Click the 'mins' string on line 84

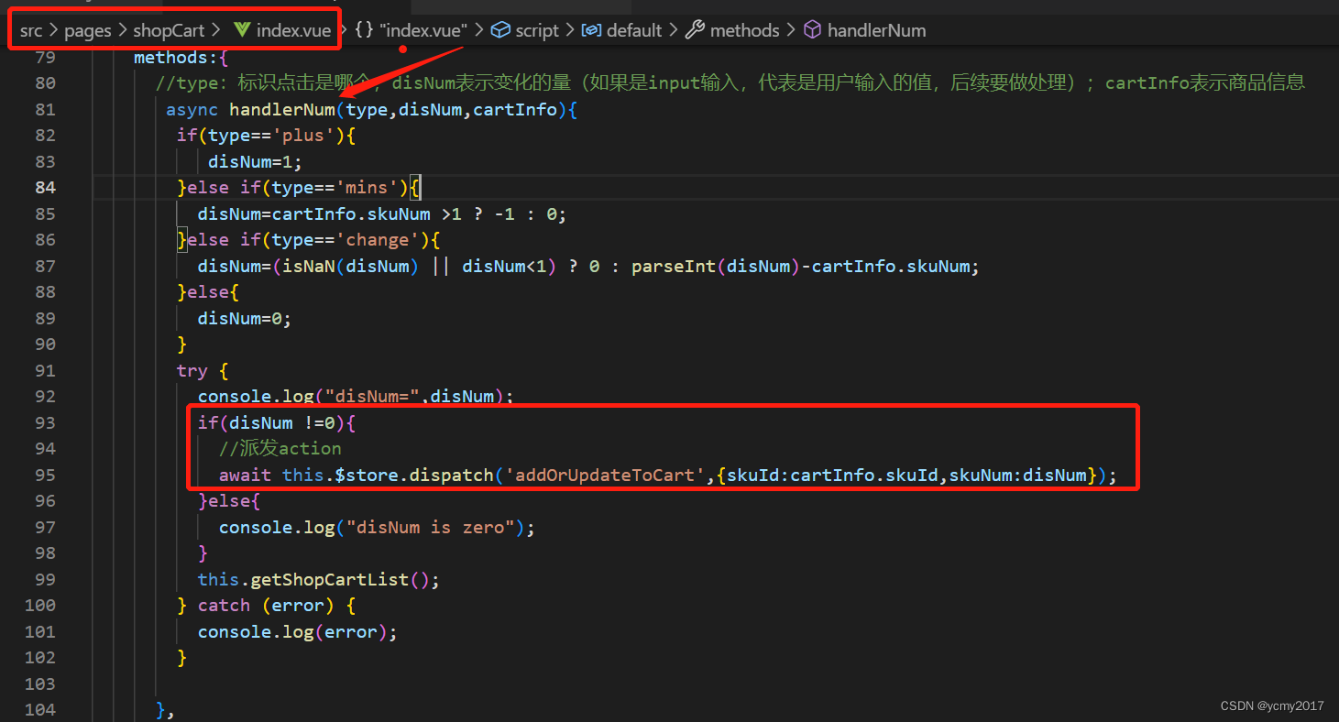[x=367, y=187]
